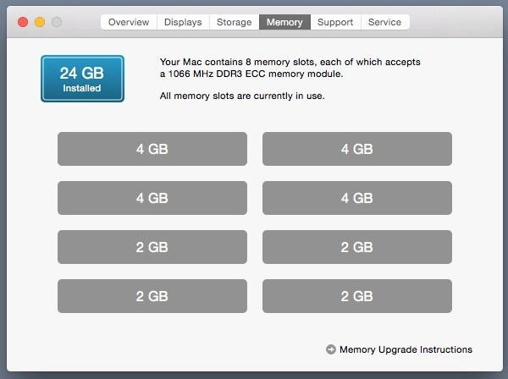Click the 4 GB slot in second row, right column
This screenshot has width=508, height=379.
[356, 198]
